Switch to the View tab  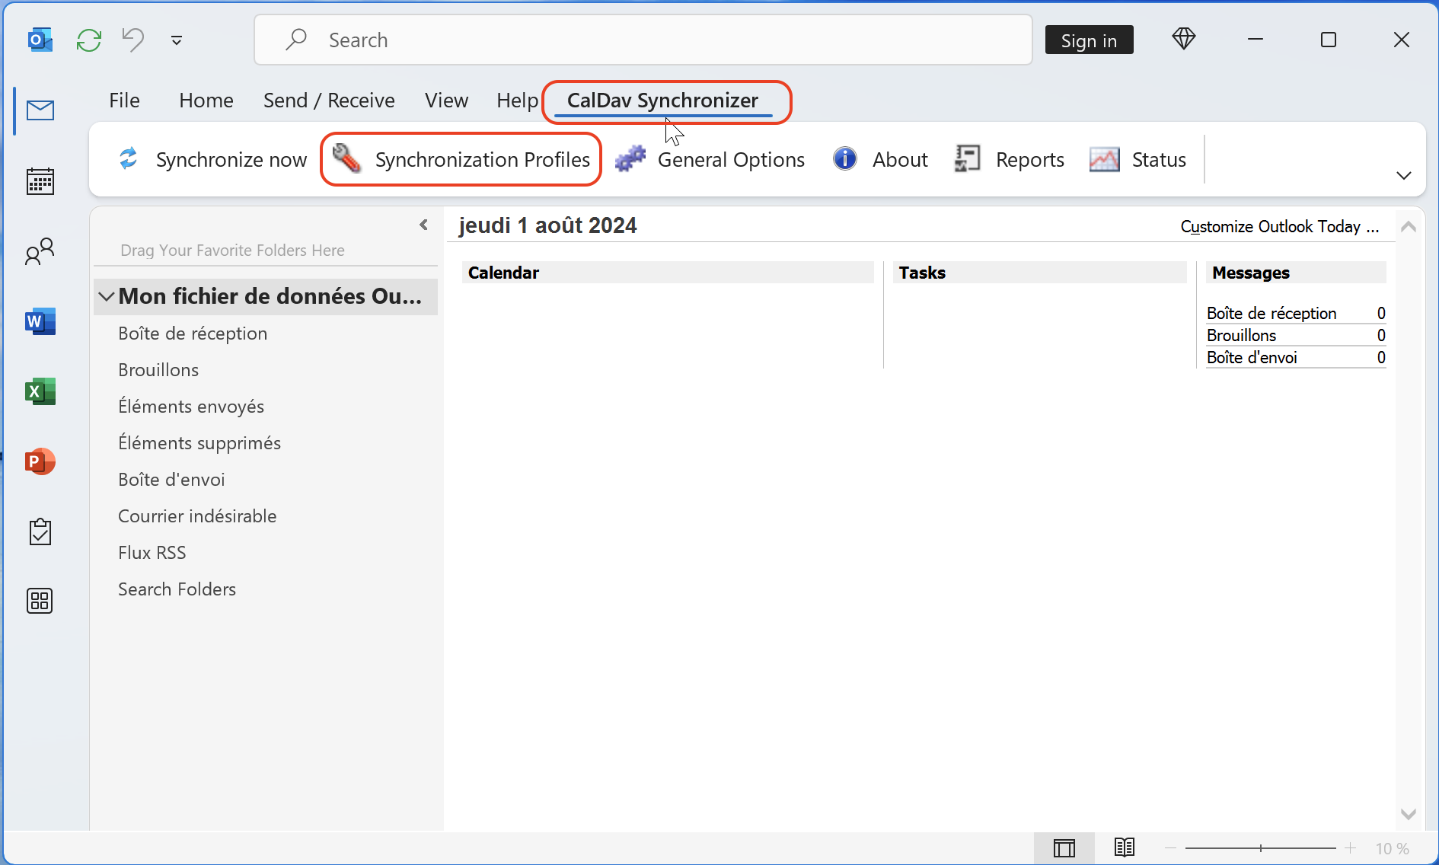click(x=446, y=101)
